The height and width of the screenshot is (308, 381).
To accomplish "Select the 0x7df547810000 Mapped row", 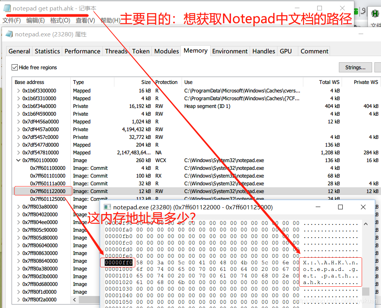I will [x=197, y=152].
